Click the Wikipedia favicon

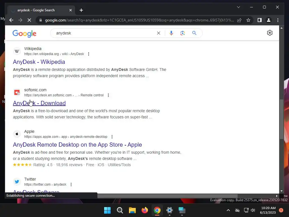17,51
